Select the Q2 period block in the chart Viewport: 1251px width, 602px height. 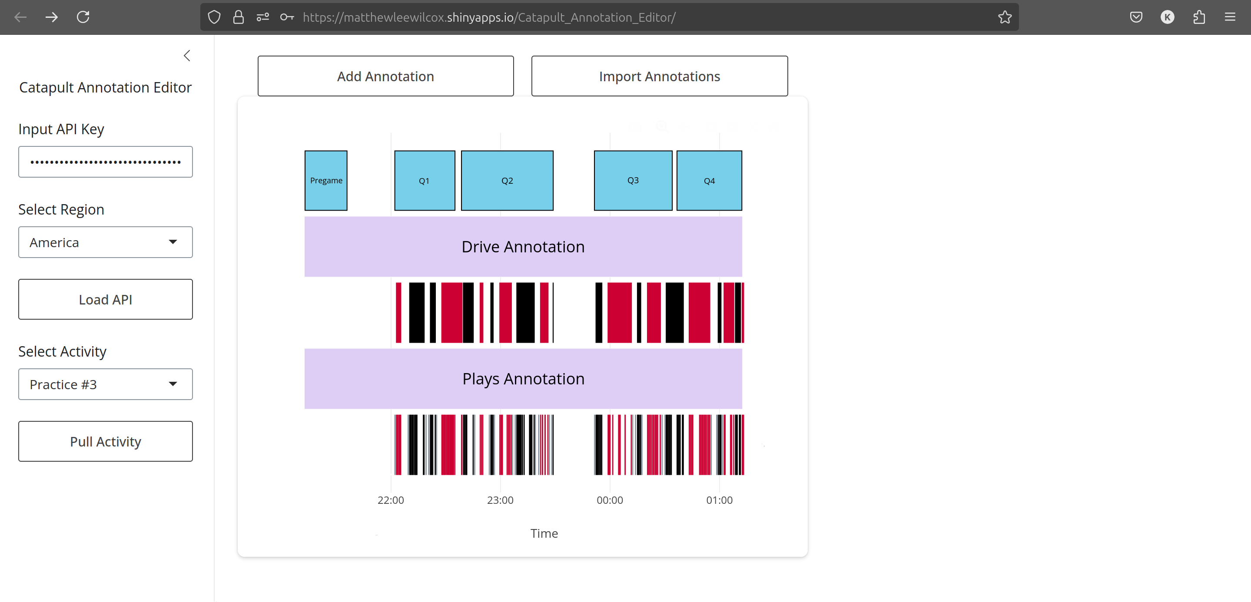[x=507, y=181]
